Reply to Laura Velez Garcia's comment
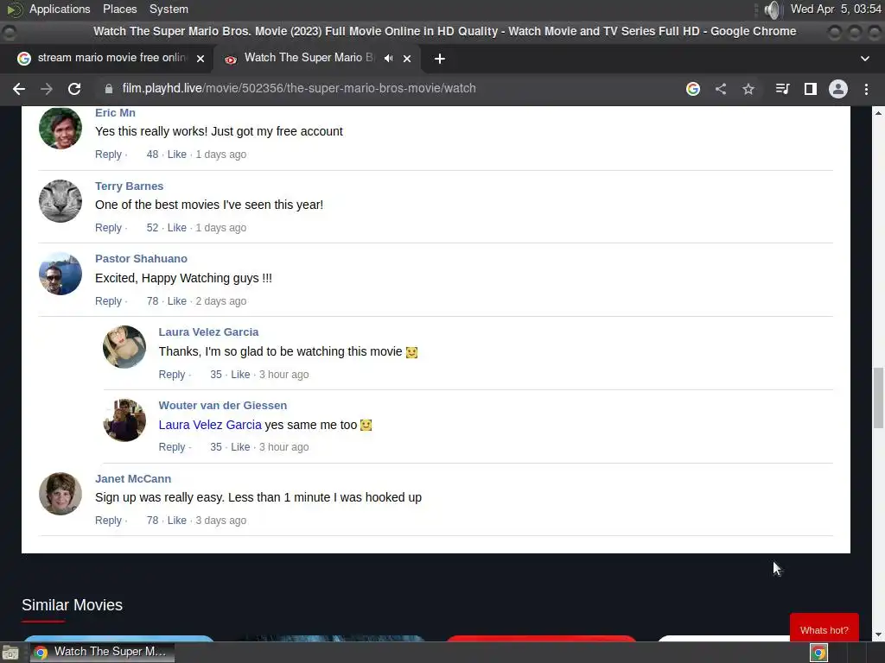The height and width of the screenshot is (663, 885). point(172,375)
